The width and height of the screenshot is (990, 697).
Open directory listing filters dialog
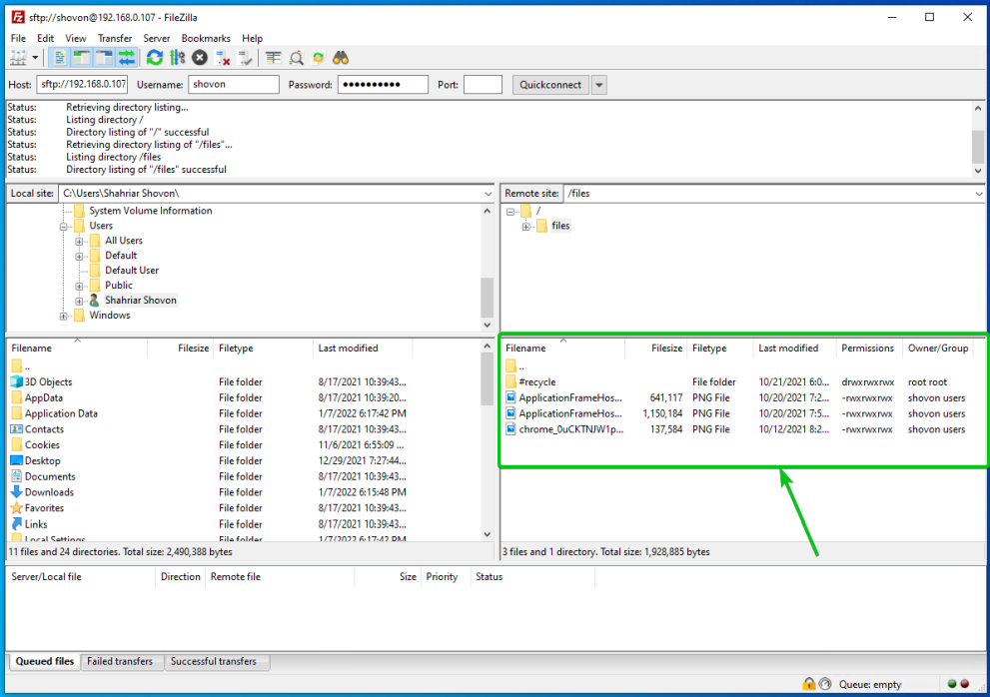pyautogui.click(x=274, y=58)
